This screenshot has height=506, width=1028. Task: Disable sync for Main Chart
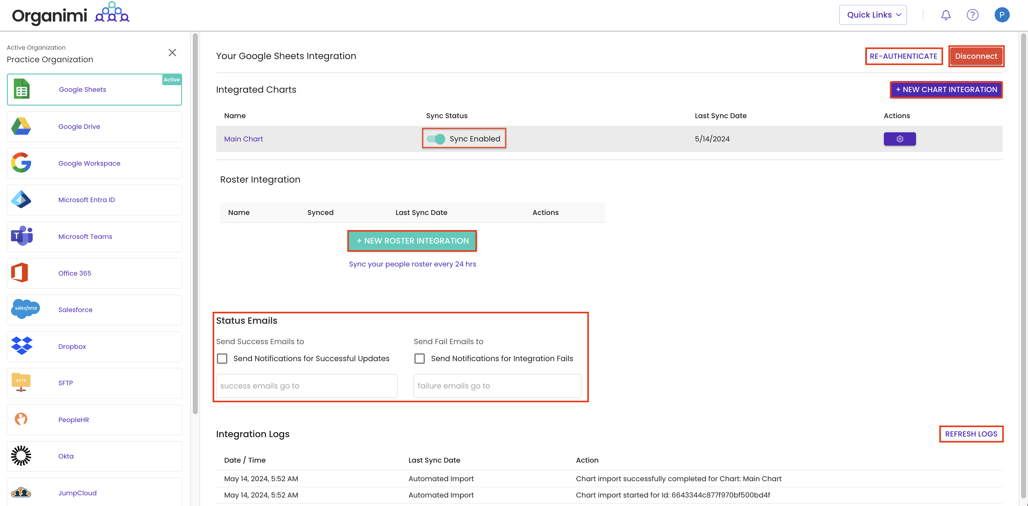pyautogui.click(x=436, y=139)
